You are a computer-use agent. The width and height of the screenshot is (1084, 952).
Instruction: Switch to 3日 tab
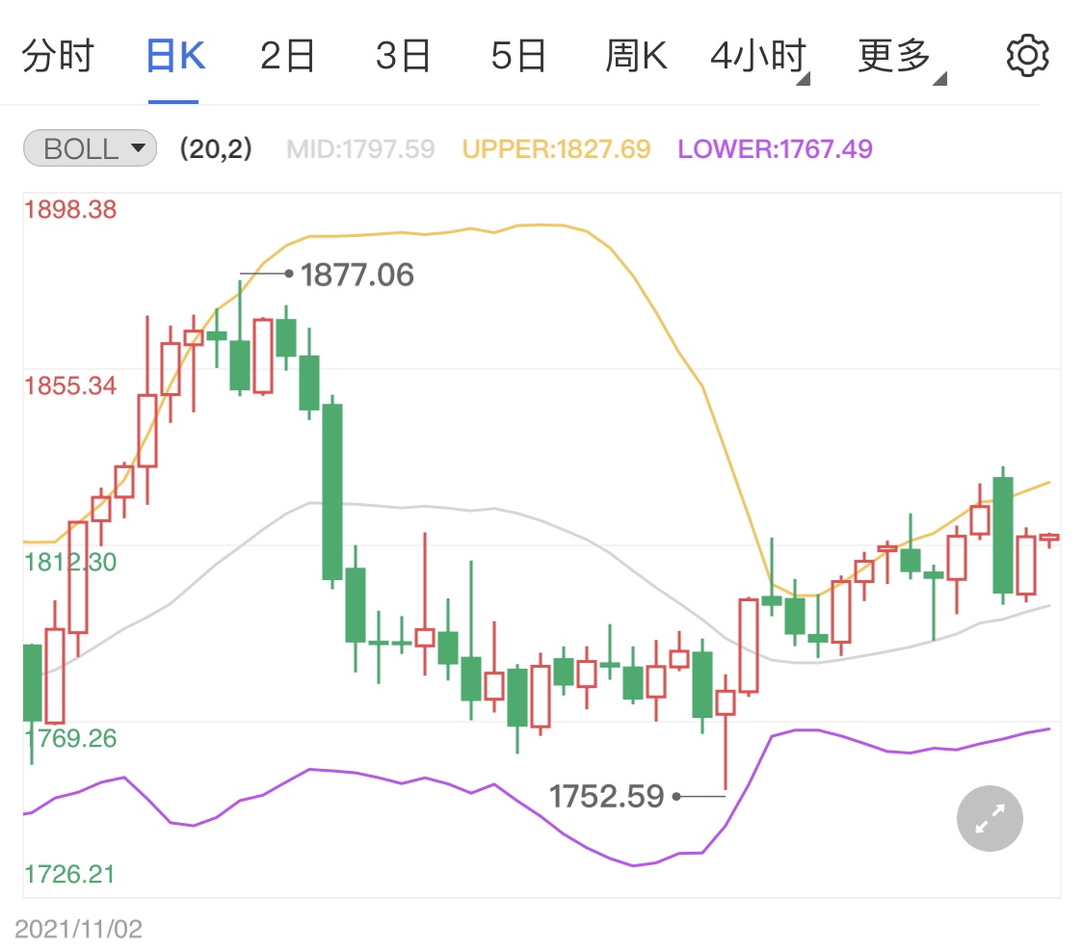tap(403, 56)
